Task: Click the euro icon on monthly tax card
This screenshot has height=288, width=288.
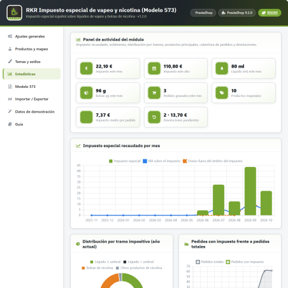Action: (86, 68)
